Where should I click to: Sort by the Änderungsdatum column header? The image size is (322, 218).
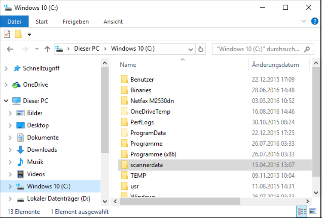click(276, 65)
